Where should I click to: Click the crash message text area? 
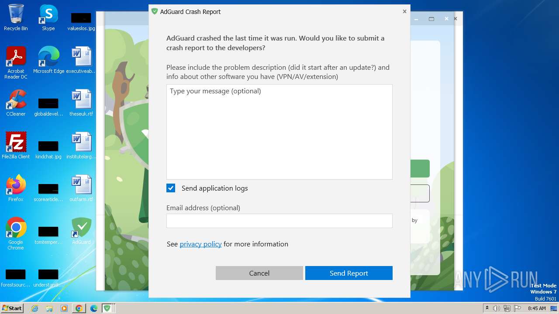click(x=279, y=132)
